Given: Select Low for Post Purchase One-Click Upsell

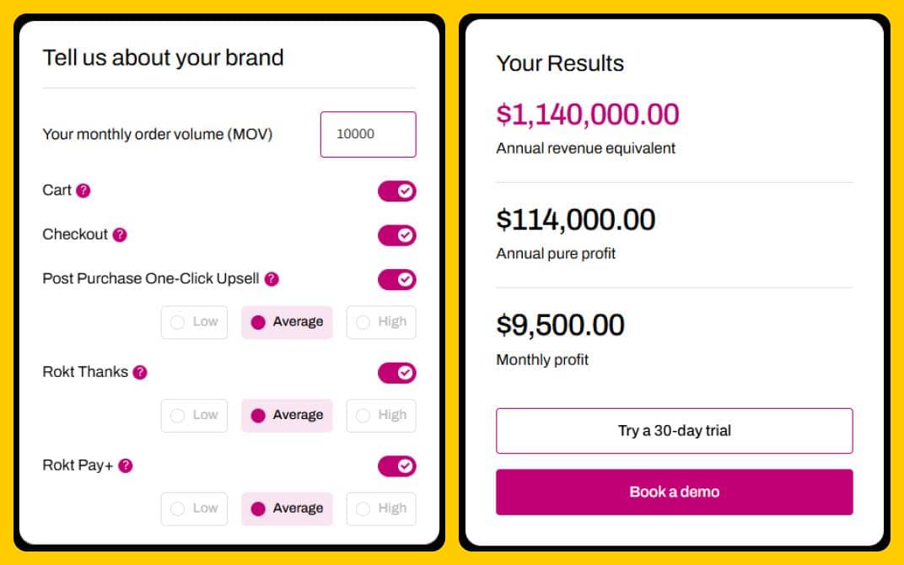Looking at the screenshot, I should click(194, 322).
